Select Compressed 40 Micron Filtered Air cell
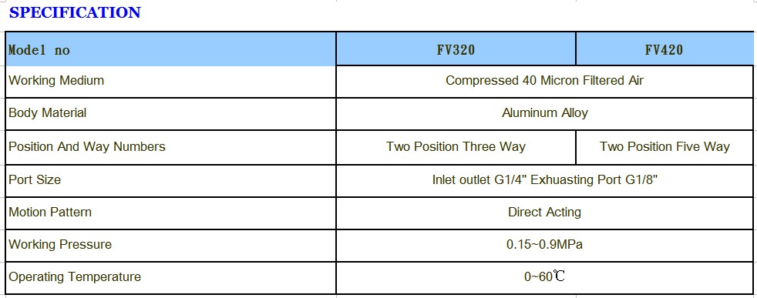The width and height of the screenshot is (757, 298). click(x=544, y=81)
